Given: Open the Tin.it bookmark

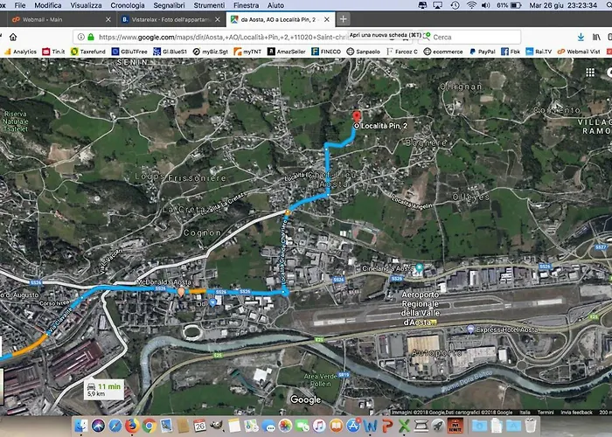Looking at the screenshot, I should (53, 52).
